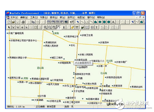Open the Line Style dialog icon

(137, 22)
